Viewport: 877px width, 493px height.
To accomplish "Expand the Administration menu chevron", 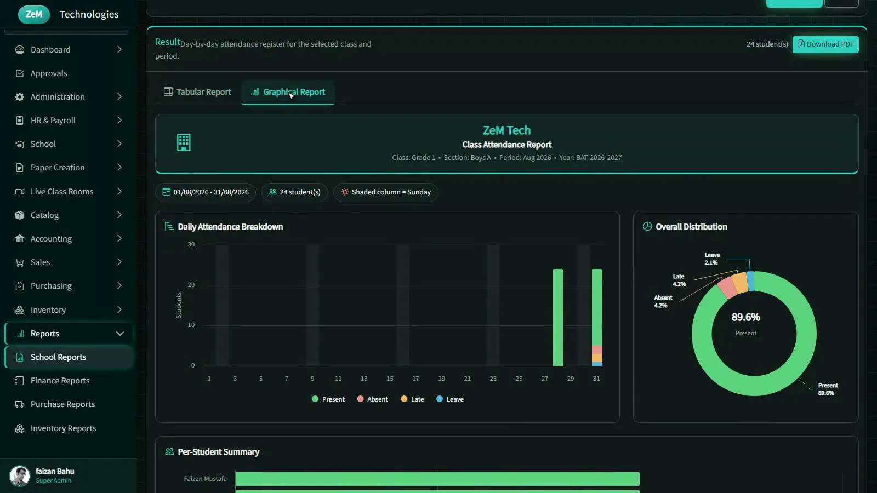I will tap(119, 97).
